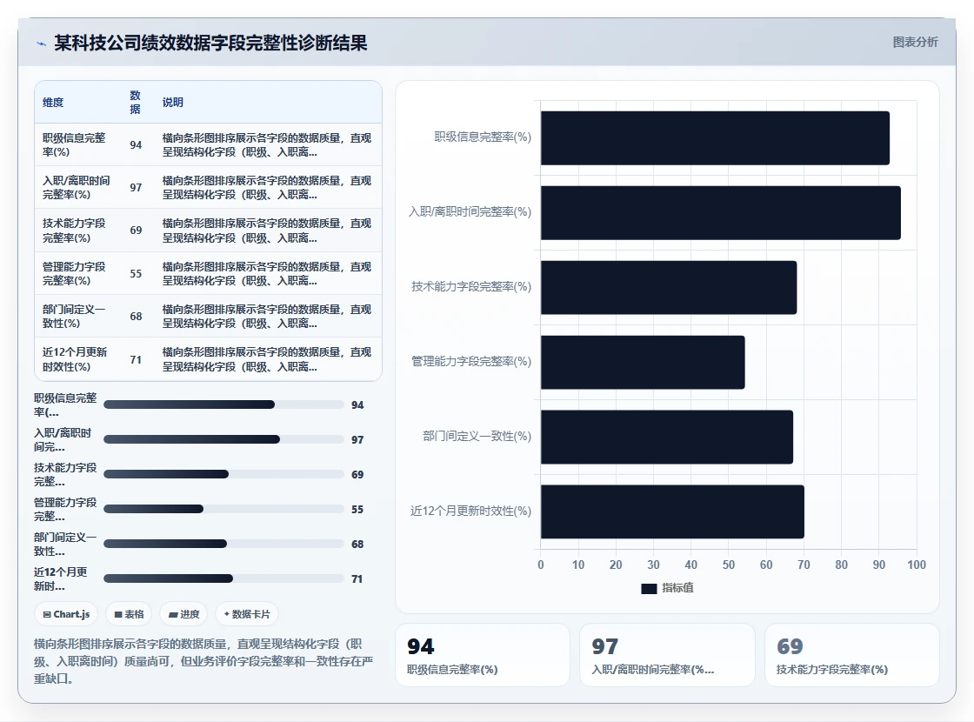Click table cell 部门间定义一致性(%)

pos(74,317)
